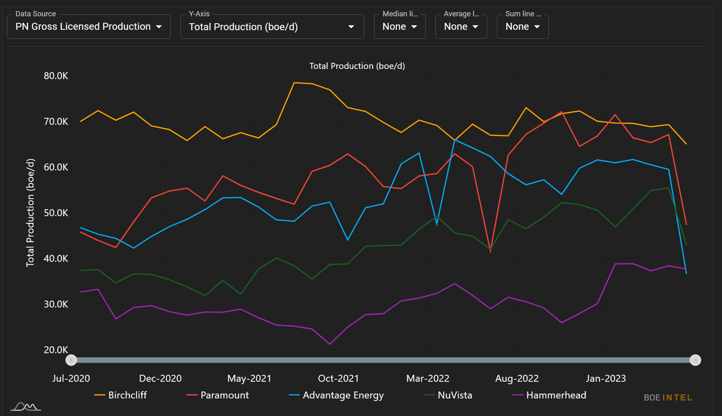Click the date range slider track

[383, 360]
